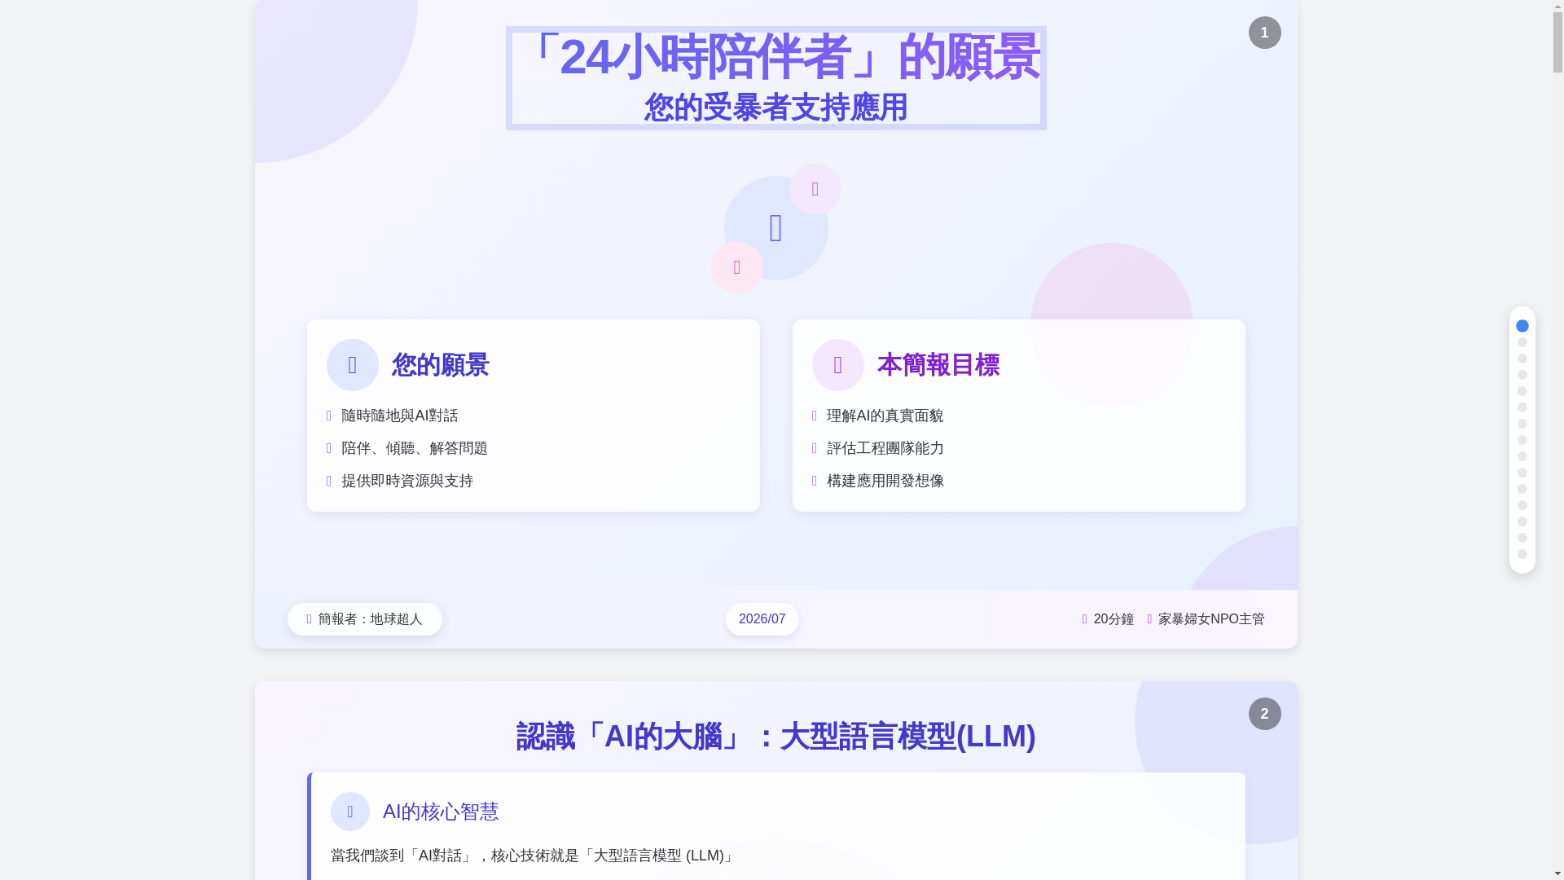Click the main title 「24小時陪伴者」的願景
1564x880 pixels.
[x=775, y=57]
